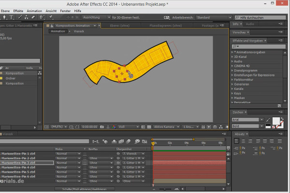290x193 pixels.
Task: Select right align text in Absatz
Action: (250, 141)
